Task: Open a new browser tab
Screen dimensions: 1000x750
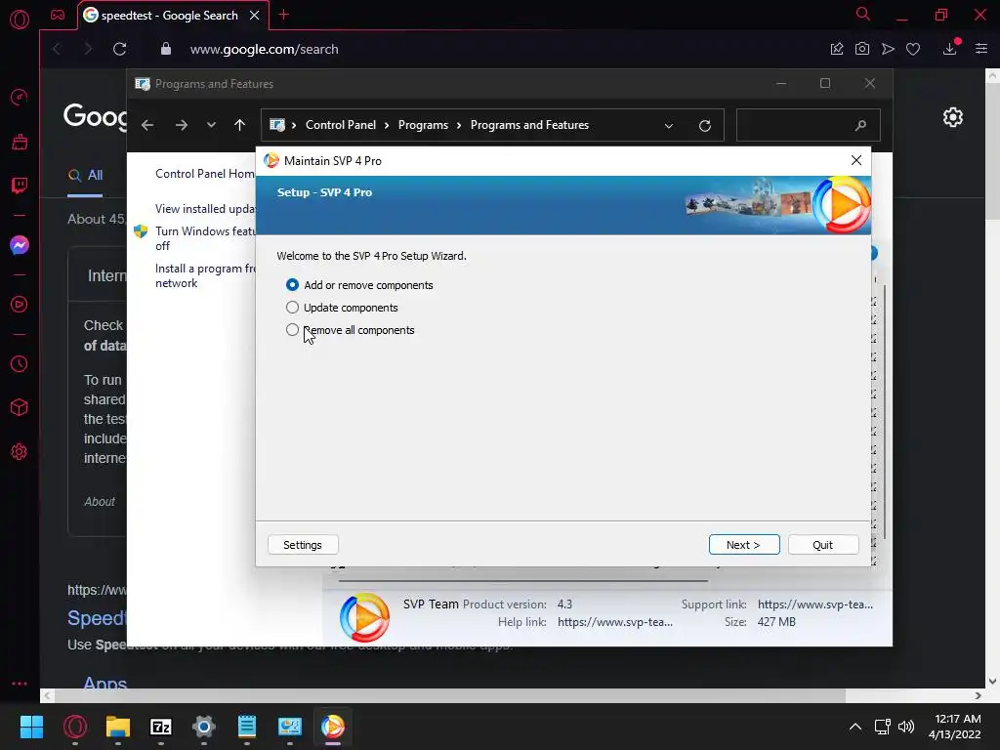Action: pos(284,15)
